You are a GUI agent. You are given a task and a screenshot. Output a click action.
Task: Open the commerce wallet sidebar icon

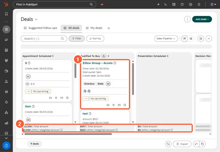[x=6, y=71]
